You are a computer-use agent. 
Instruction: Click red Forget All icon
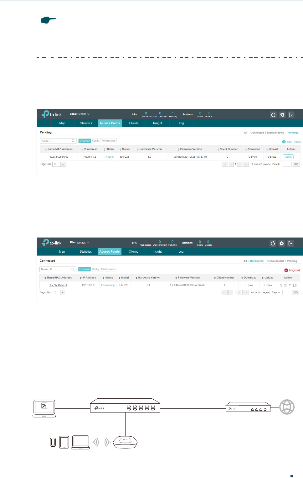pos(286,270)
